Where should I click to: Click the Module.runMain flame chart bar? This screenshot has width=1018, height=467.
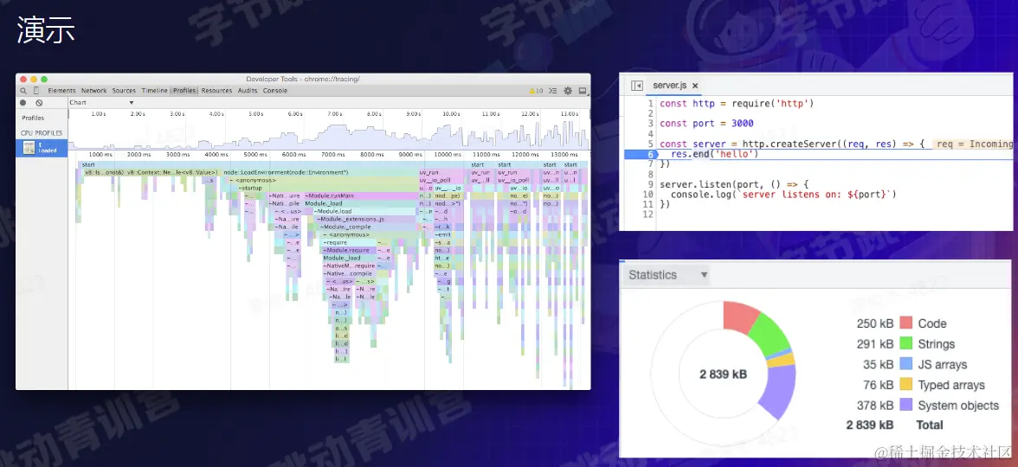[x=360, y=195]
